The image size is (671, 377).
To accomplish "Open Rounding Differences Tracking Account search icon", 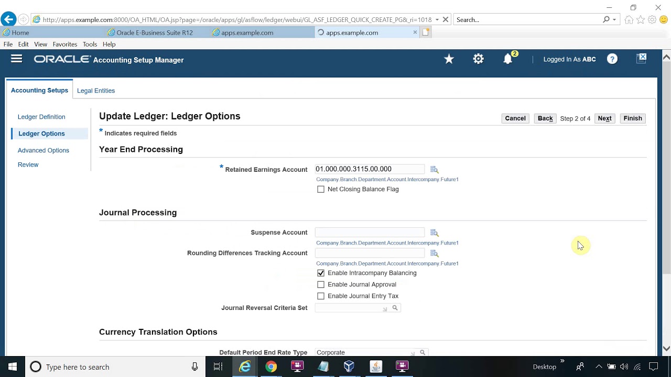I will [434, 253].
